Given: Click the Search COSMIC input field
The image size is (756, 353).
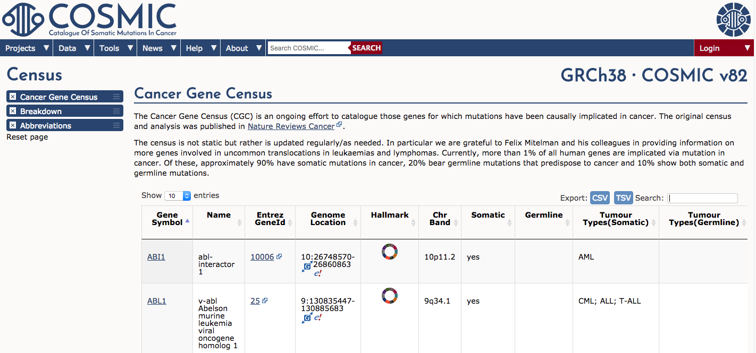Looking at the screenshot, I should pyautogui.click(x=308, y=48).
